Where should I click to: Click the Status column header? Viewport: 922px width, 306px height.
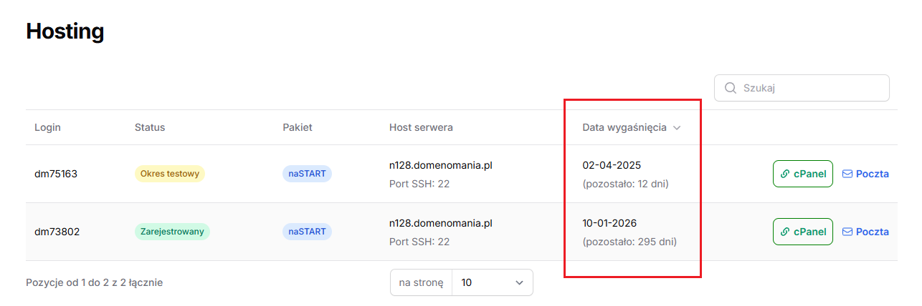[150, 127]
